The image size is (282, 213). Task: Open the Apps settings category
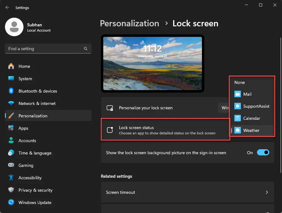pos(48,128)
